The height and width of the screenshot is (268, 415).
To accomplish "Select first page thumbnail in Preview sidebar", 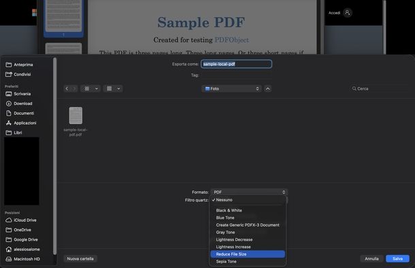I will [63, 16].
